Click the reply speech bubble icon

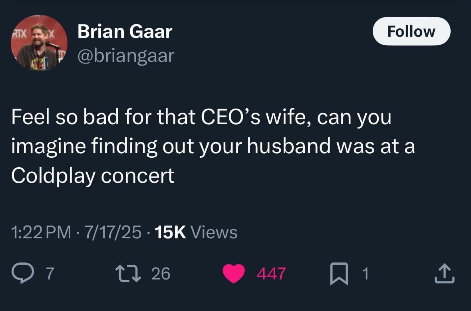(23, 273)
